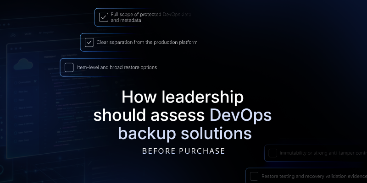Tick the 'Item-level and broad restore options' checkbox

[69, 67]
